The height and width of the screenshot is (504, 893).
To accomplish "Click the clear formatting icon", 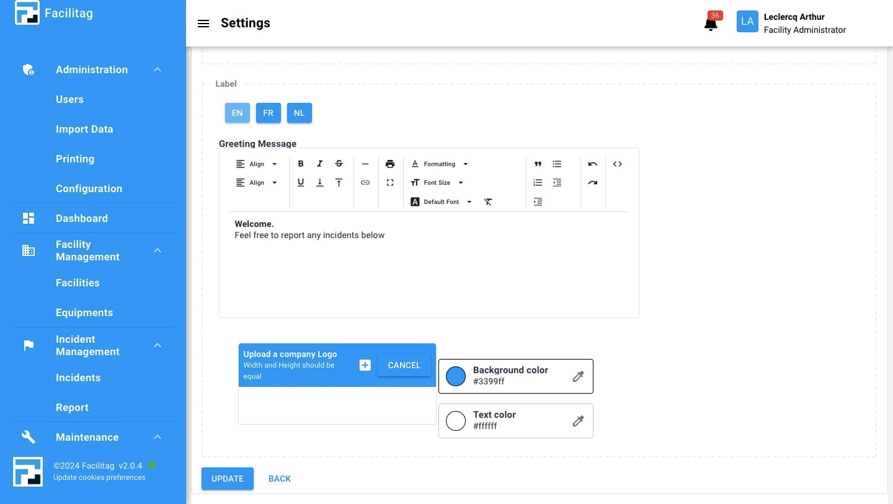I will (488, 202).
